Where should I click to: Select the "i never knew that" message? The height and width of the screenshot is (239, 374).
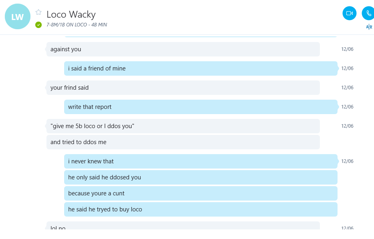coord(200,161)
